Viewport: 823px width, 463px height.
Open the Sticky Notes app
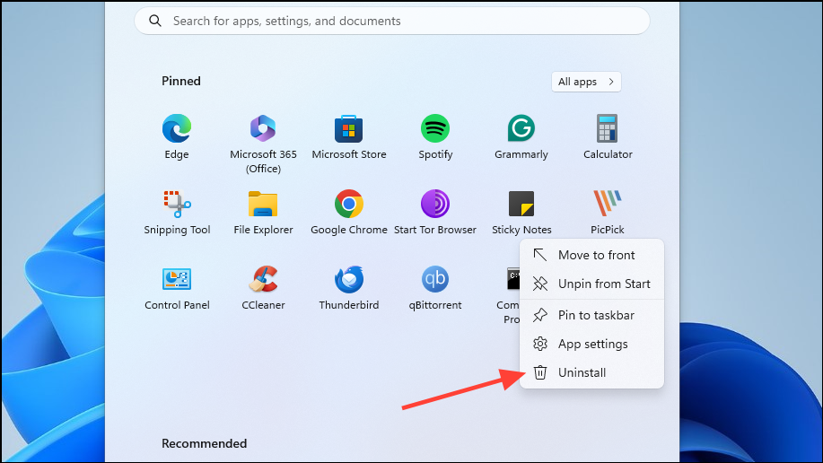(x=521, y=213)
